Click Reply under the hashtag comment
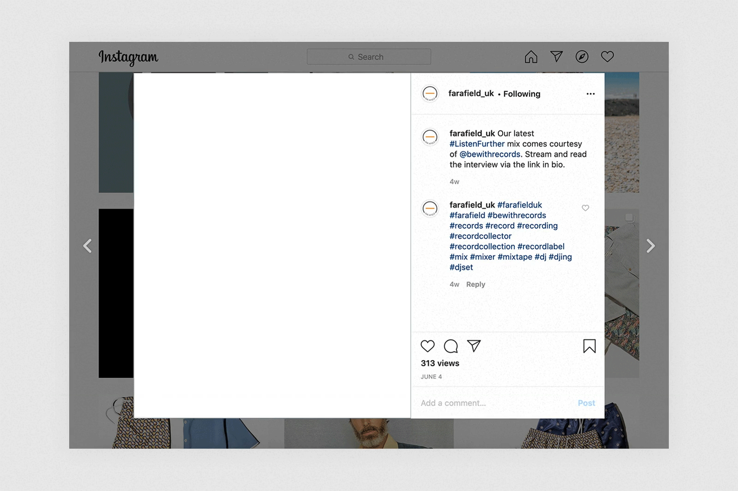 click(476, 285)
